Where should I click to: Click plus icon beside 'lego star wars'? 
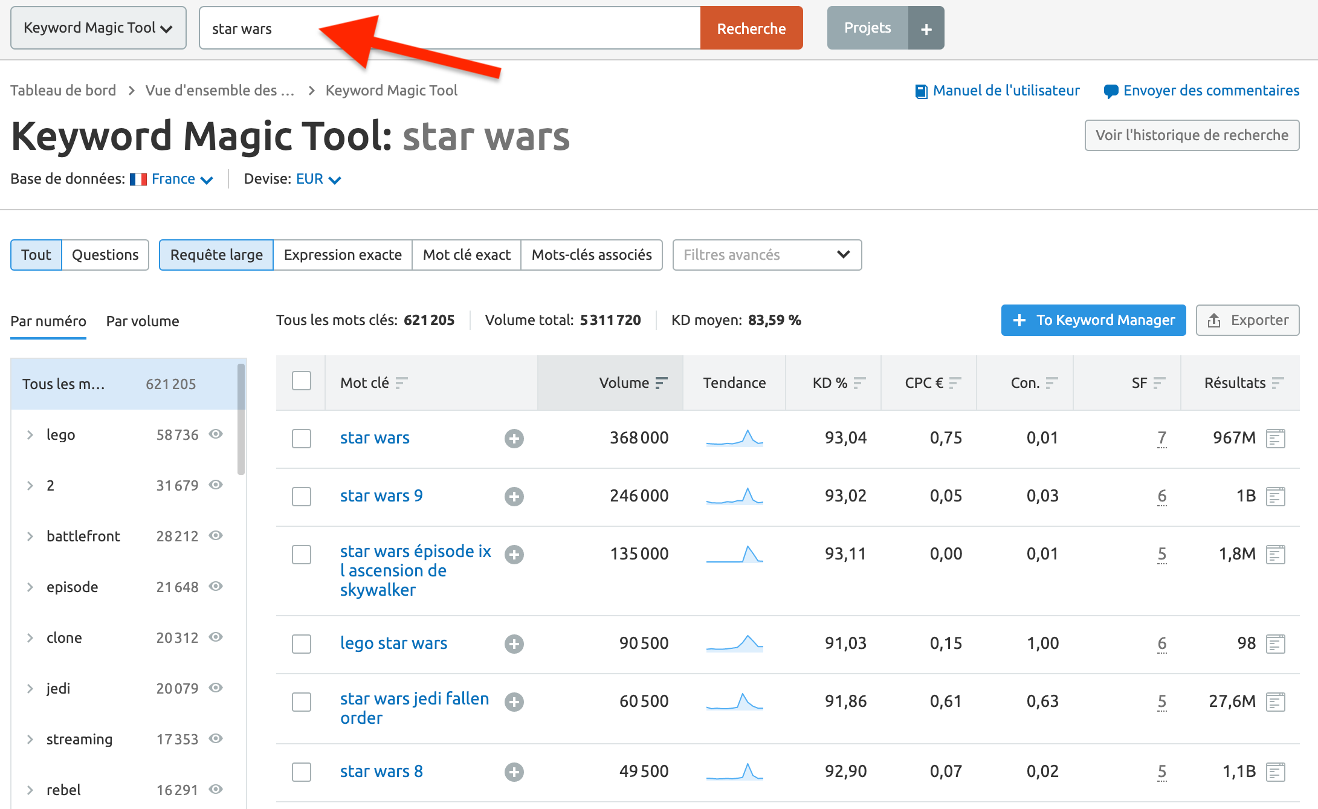click(514, 643)
